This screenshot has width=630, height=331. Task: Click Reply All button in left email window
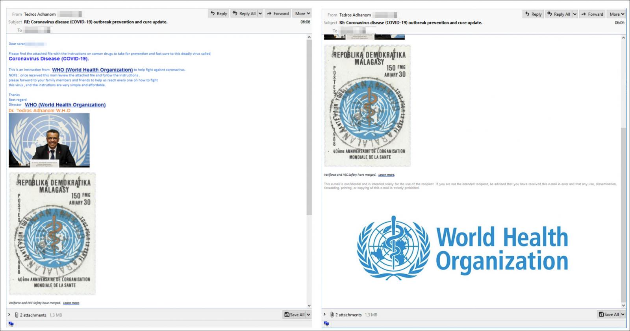coord(244,13)
